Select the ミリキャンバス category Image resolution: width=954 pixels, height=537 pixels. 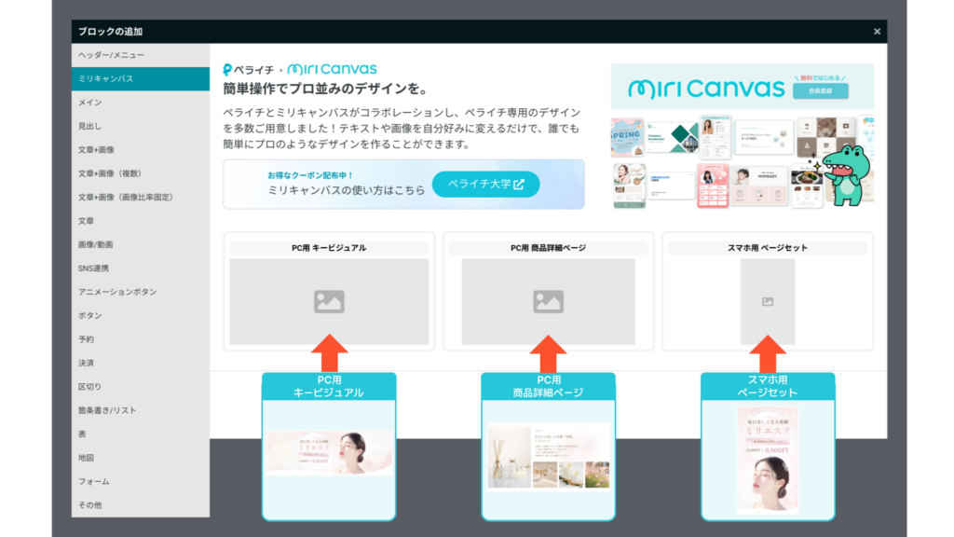(x=141, y=78)
